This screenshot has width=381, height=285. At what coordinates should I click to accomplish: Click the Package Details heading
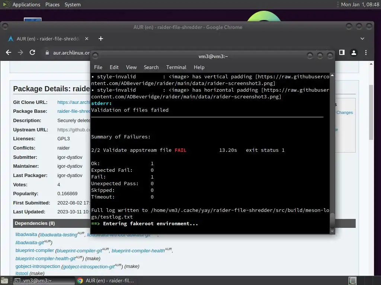tap(51, 89)
